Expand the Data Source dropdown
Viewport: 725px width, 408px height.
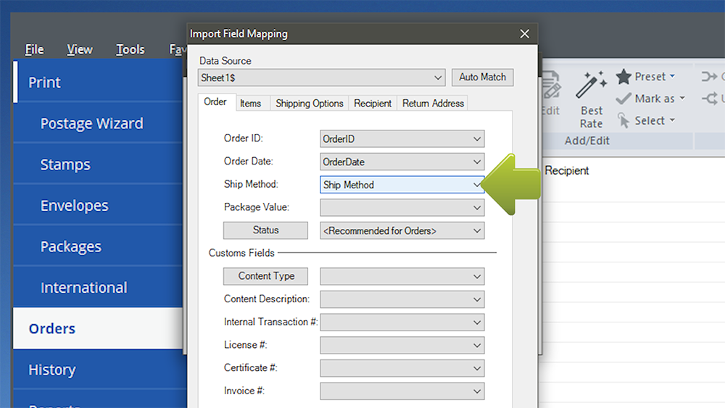click(438, 78)
